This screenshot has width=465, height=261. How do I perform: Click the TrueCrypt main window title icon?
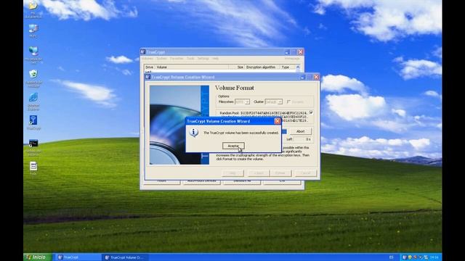[x=143, y=51]
